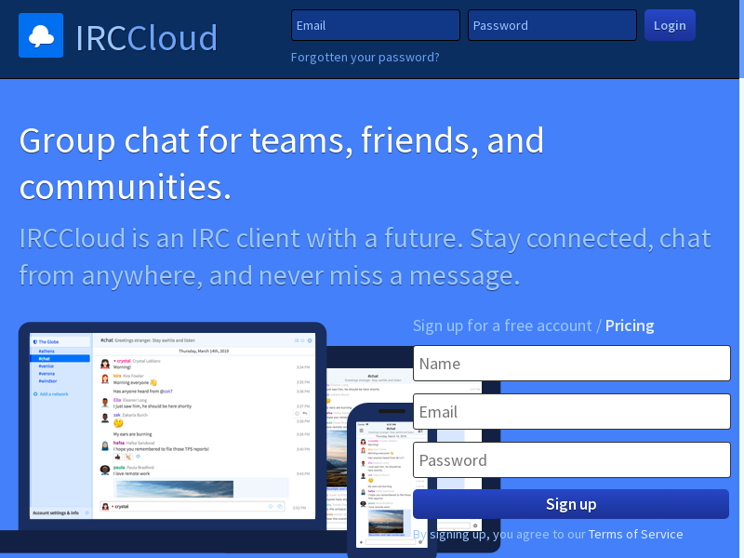744x558 pixels.
Task: Open the Pricing link
Action: [x=630, y=325]
